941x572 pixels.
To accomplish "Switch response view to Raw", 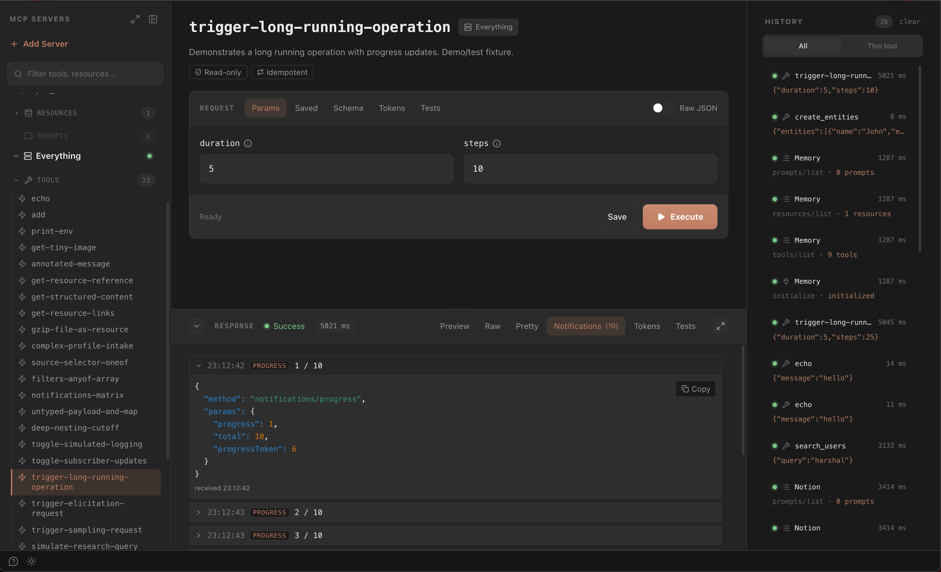I will tap(493, 326).
